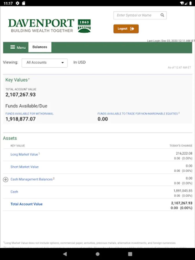Click the TODAY'S CHANGE column header
The image size is (195, 260).
coord(181,146)
